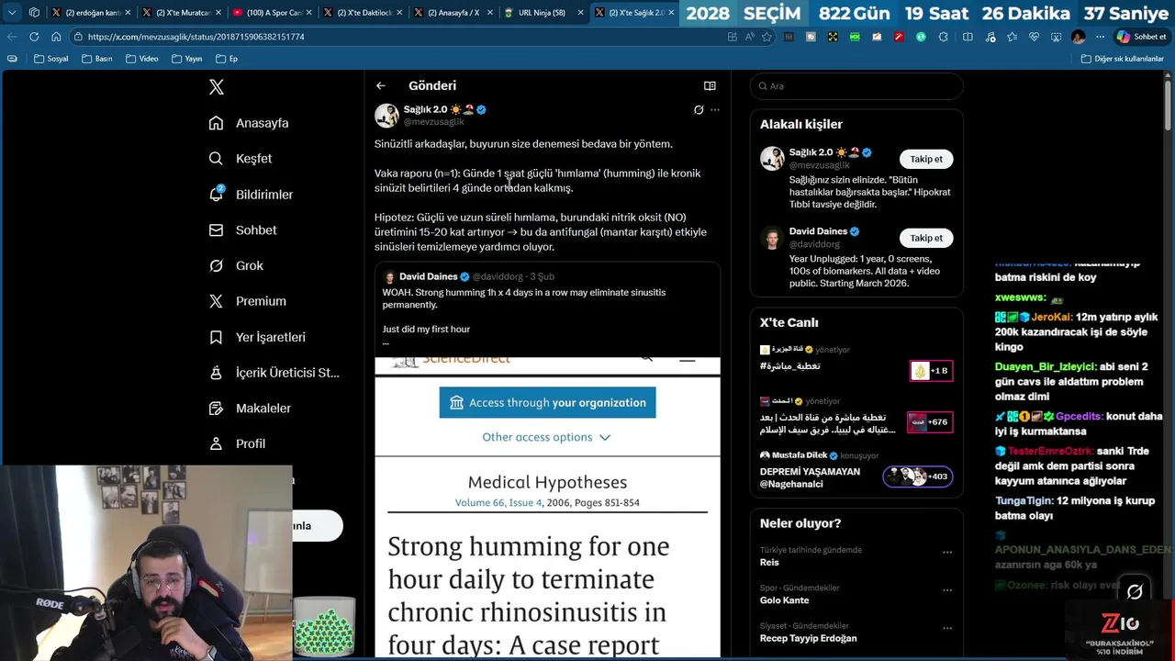Open more options for Reis trend
Viewport: 1175px width, 661px height.
tap(947, 553)
